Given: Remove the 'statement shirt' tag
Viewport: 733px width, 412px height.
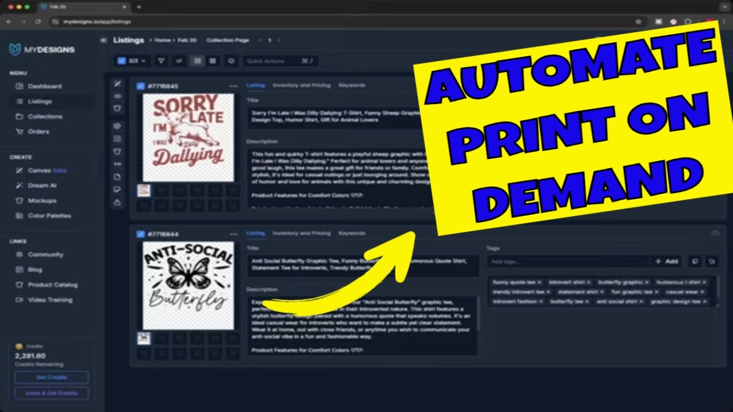Looking at the screenshot, I should tap(602, 292).
